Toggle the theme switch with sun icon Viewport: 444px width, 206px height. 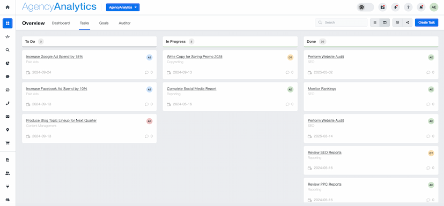click(365, 7)
